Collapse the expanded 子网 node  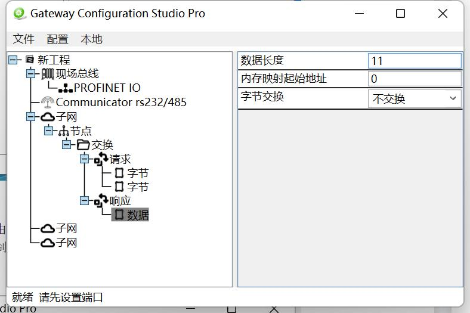31,117
